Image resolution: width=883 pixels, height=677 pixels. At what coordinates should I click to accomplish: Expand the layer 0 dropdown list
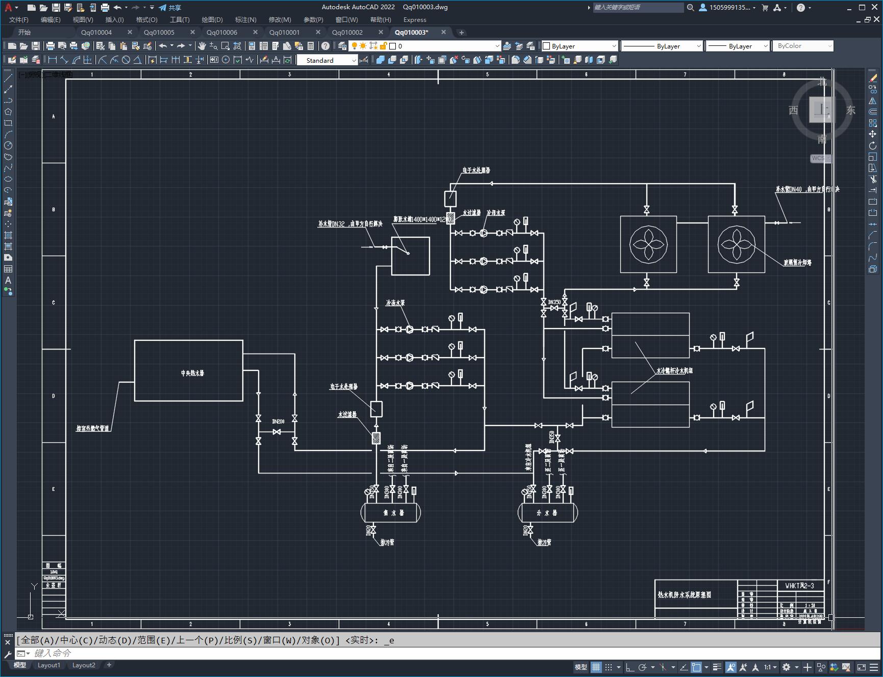[497, 46]
